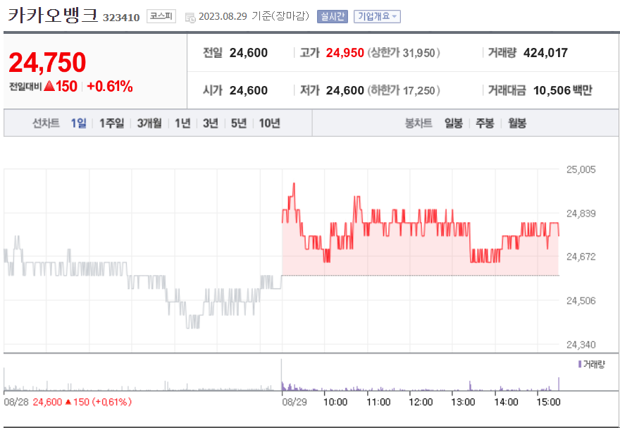Click the 카카오뱅크 stock title
Image resolution: width=620 pixels, height=428 pixels.
pos(53,15)
